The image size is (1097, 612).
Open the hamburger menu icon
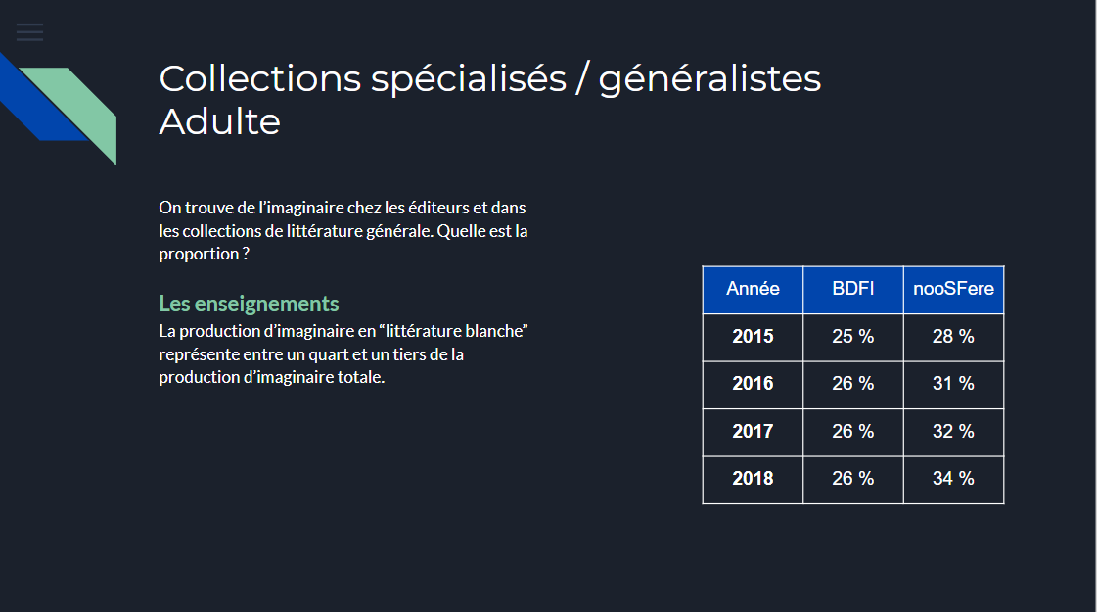[29, 32]
